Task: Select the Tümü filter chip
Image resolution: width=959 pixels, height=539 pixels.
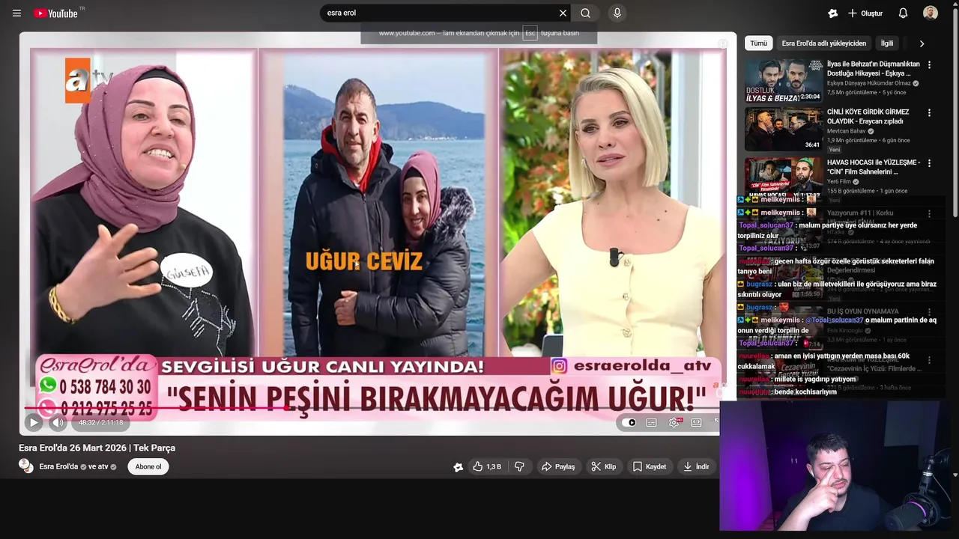Action: [759, 43]
